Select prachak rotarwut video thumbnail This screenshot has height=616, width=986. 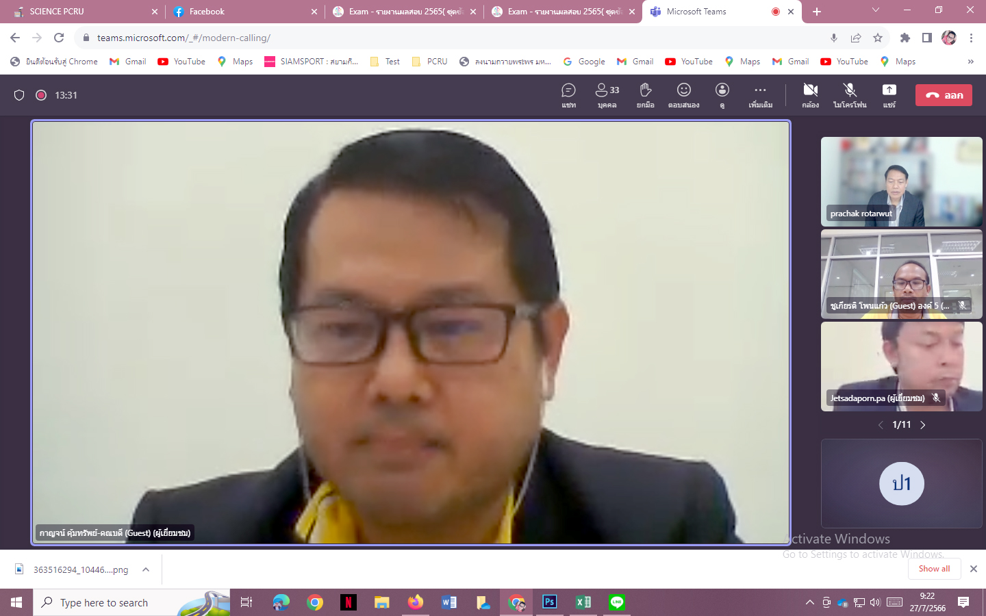coord(901,181)
